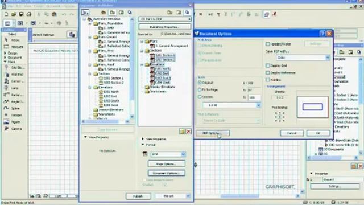Expand the Document group in Toolbox
Image resolution: width=364 pixels, height=205 pixels.
[x=5, y=58]
